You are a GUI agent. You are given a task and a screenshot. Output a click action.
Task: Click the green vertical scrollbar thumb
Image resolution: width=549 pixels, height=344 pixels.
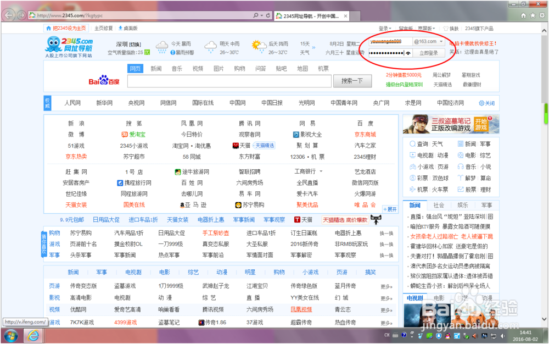[546, 114]
